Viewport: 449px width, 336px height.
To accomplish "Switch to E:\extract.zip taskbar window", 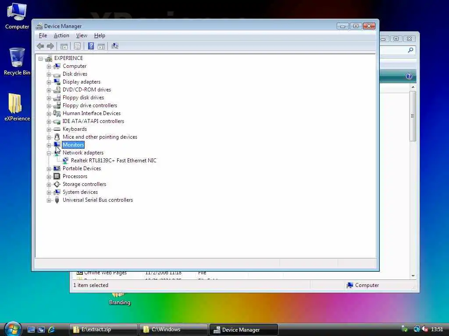I will coord(103,329).
